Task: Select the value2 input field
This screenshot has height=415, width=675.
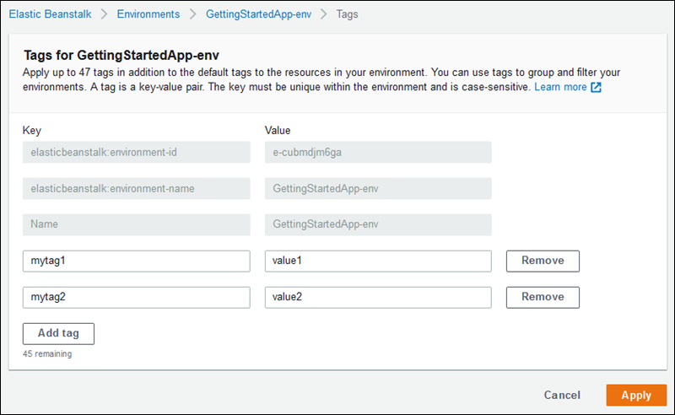Action: (x=378, y=298)
